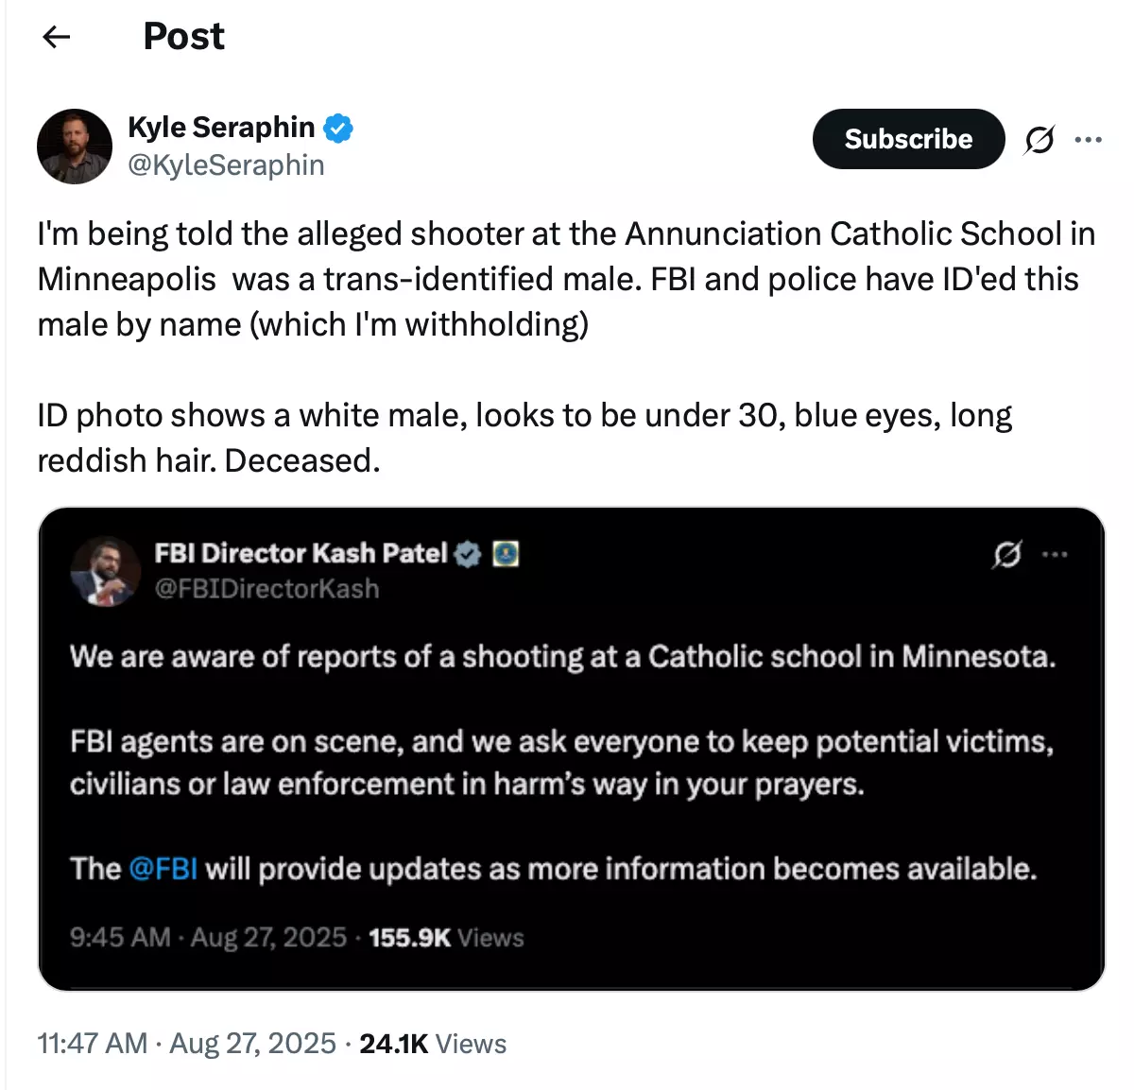
Task: Open the quoted post's three-dot menu
Action: point(1055,554)
